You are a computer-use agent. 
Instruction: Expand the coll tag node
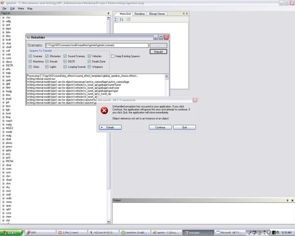[x=3, y=51]
